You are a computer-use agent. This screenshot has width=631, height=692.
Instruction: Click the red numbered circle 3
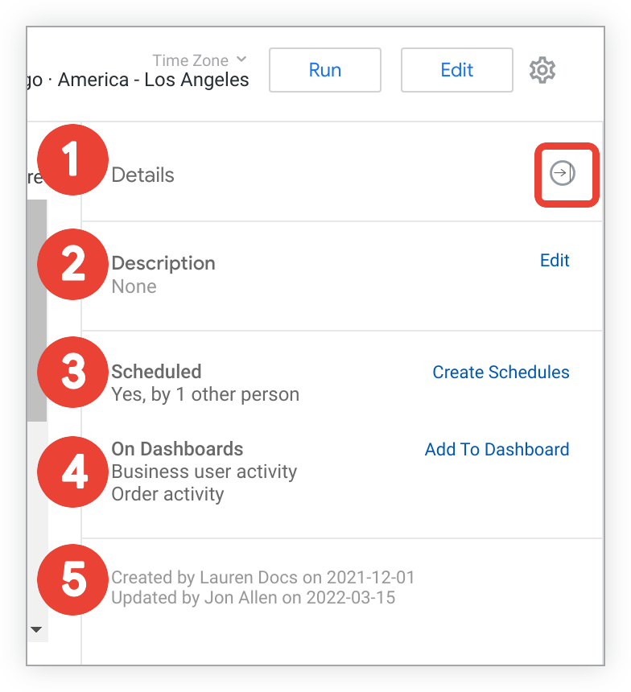73,373
